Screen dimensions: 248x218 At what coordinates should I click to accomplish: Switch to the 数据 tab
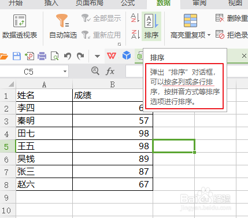164,3
